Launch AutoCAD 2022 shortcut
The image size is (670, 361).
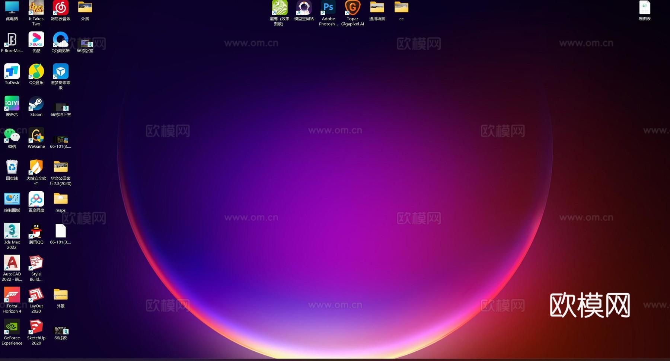tap(12, 263)
